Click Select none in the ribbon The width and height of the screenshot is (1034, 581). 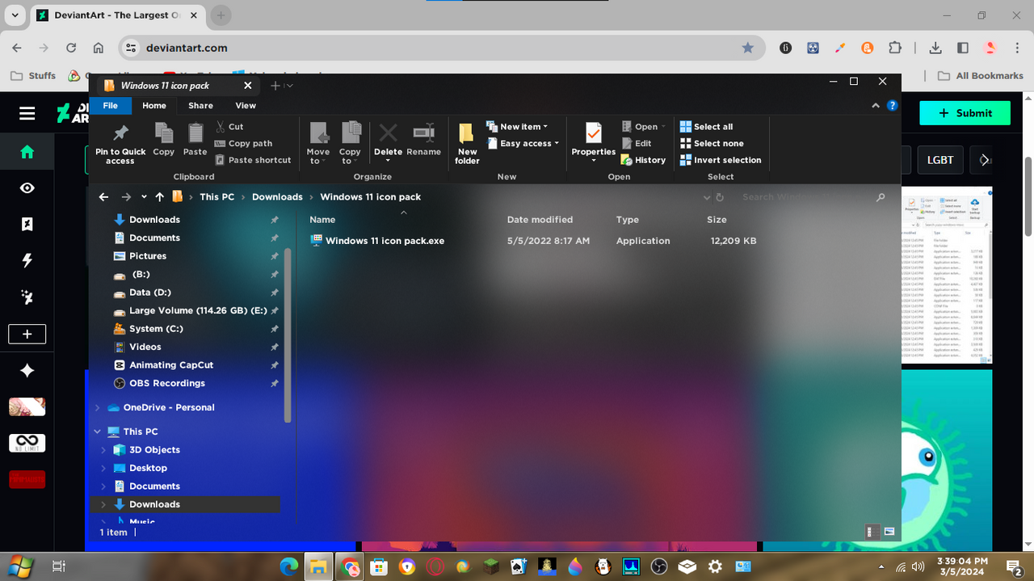[x=712, y=144]
